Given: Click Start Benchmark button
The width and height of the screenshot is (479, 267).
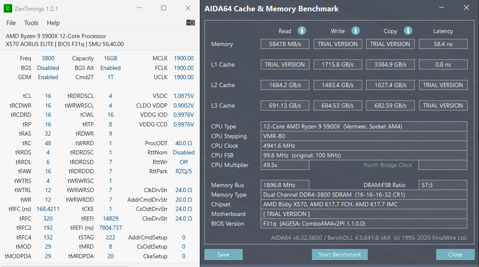Looking at the screenshot, I should coord(340,254).
